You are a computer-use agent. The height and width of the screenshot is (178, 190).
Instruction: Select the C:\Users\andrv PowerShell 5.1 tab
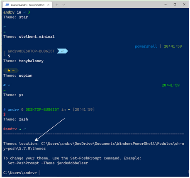click(27, 5)
